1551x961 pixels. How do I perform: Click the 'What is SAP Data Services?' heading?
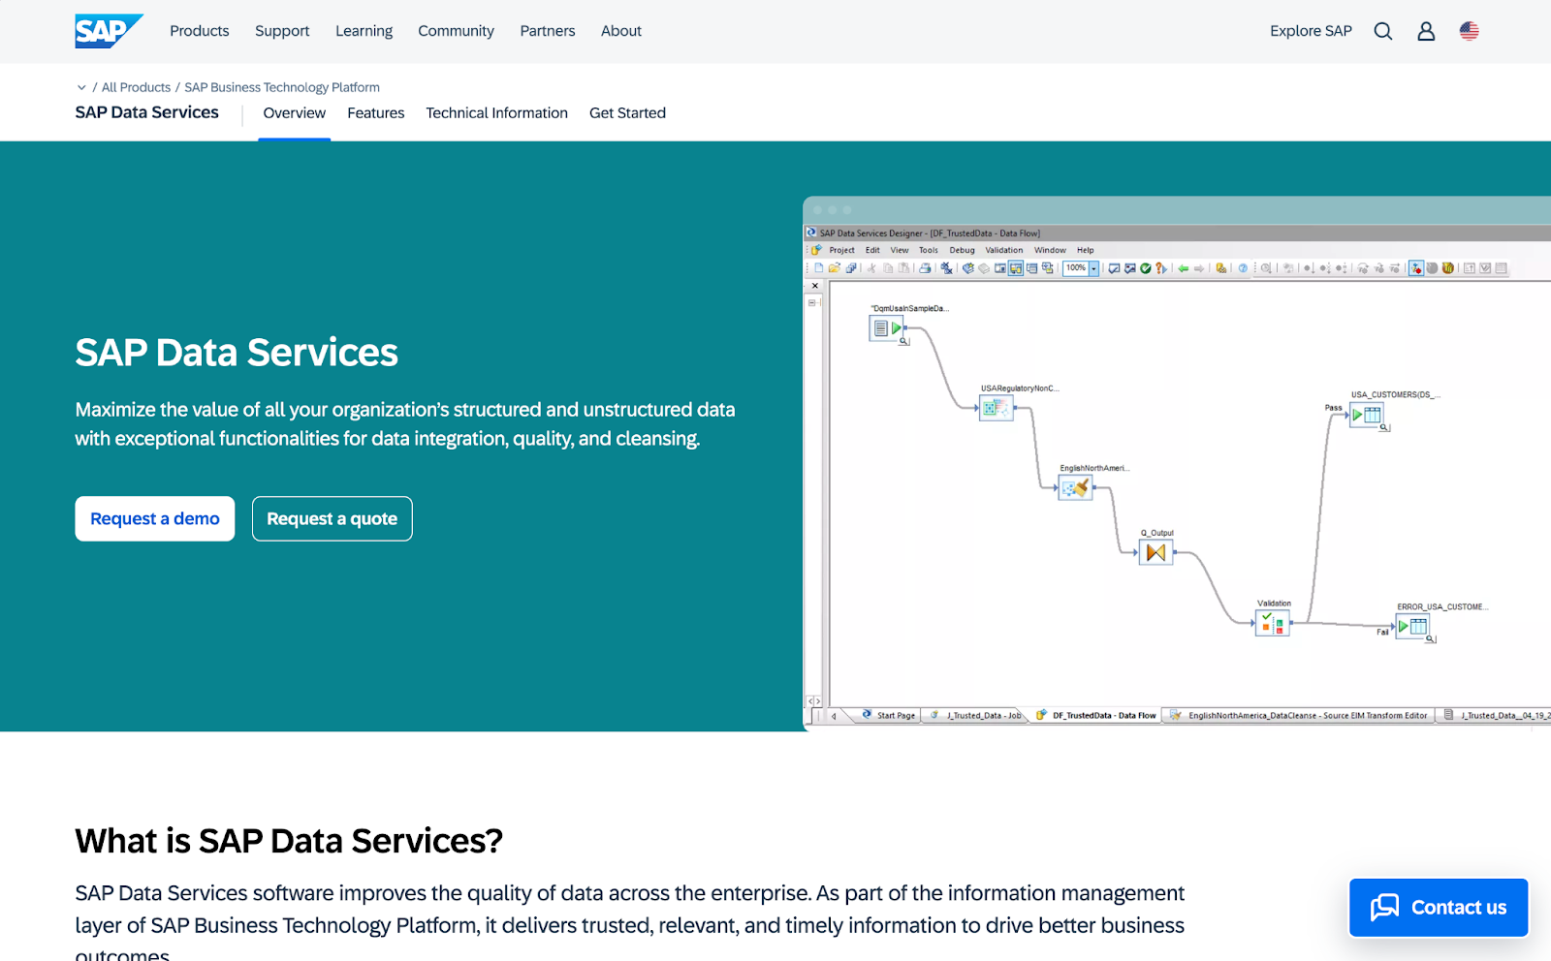pyautogui.click(x=289, y=841)
